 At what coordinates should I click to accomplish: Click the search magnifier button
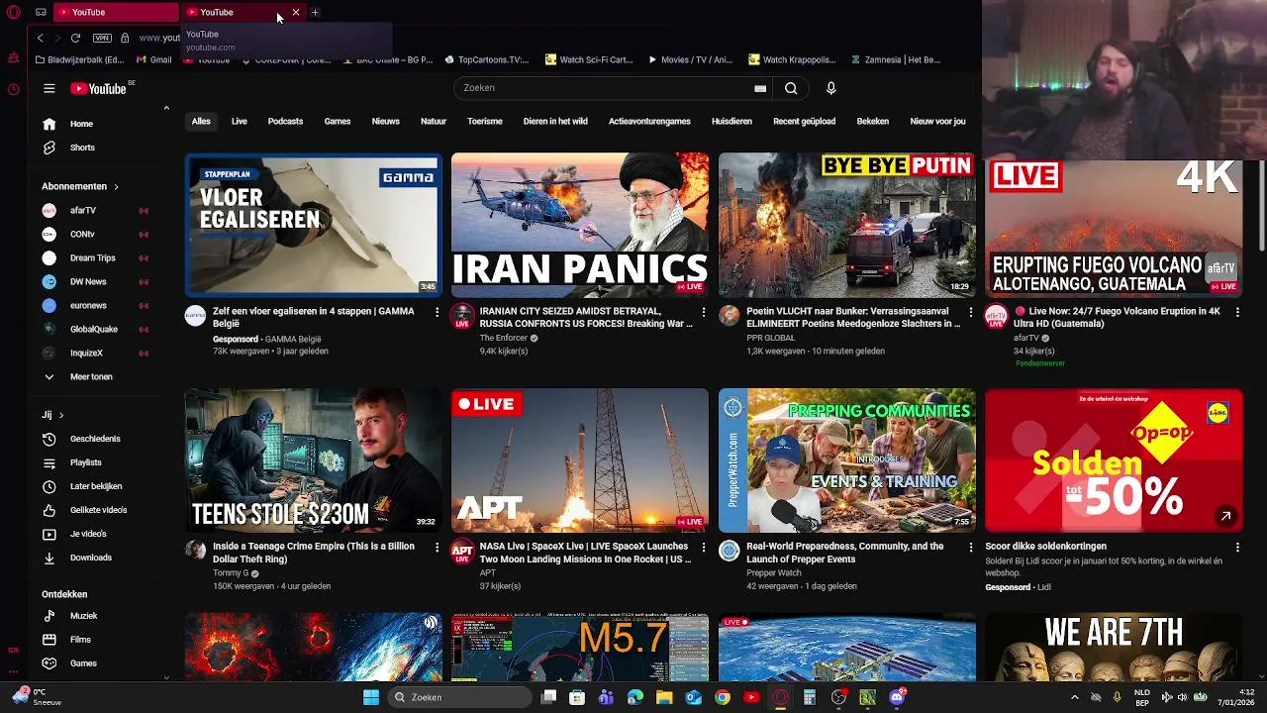click(791, 88)
